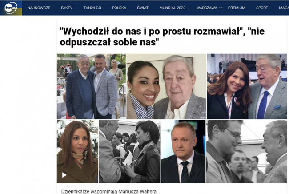Select the black-and-white handshake photo with the woman

129,151
